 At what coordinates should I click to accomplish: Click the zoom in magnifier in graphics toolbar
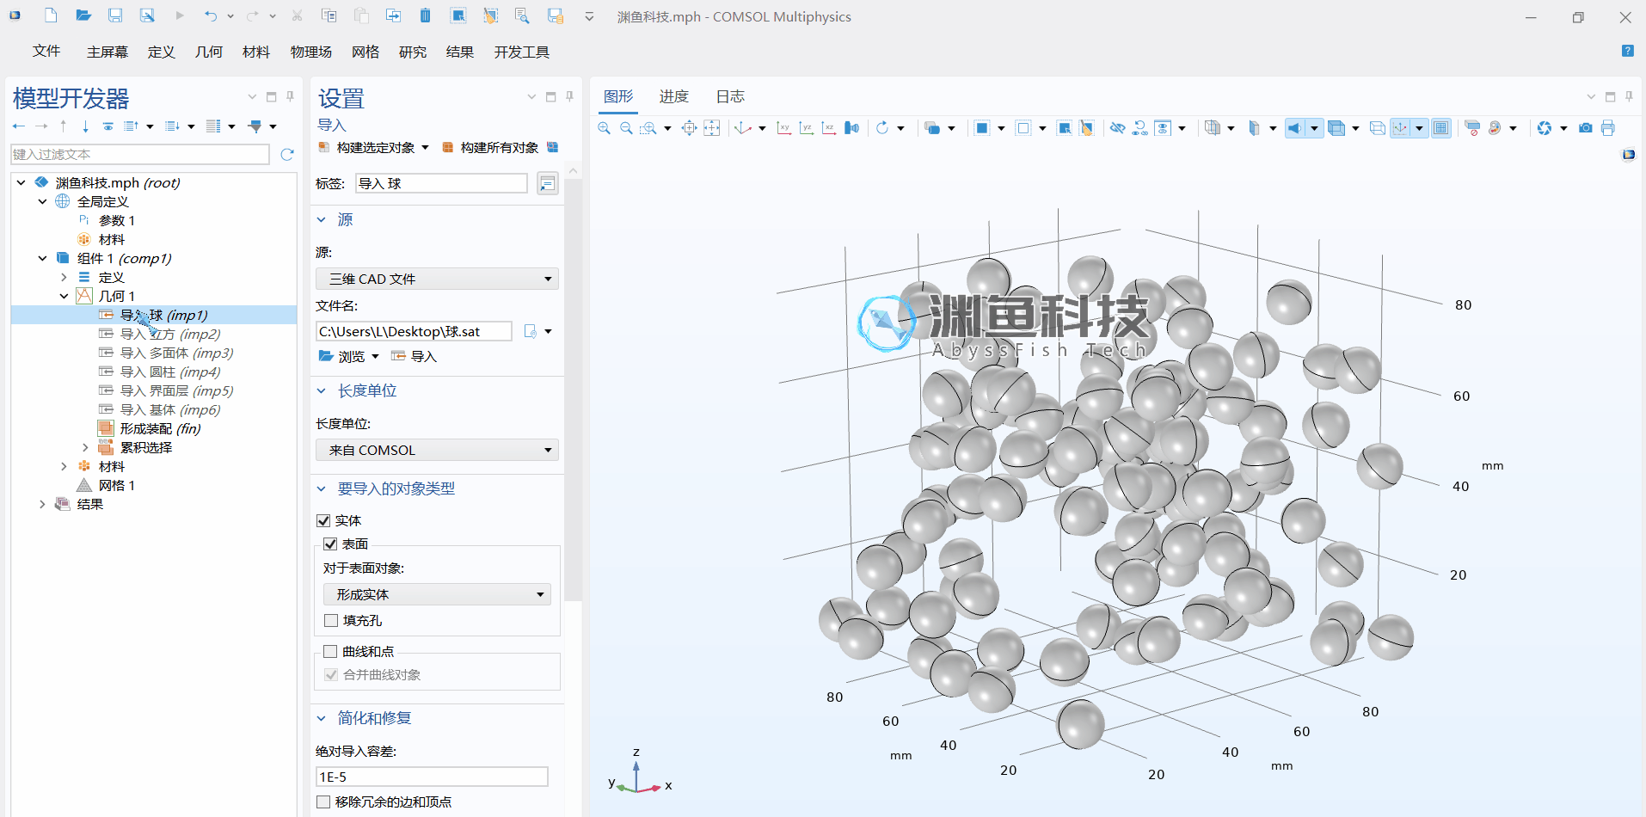point(604,128)
